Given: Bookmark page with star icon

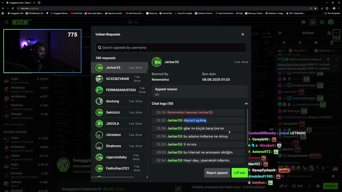Looking at the screenshot, I should click(315, 8).
